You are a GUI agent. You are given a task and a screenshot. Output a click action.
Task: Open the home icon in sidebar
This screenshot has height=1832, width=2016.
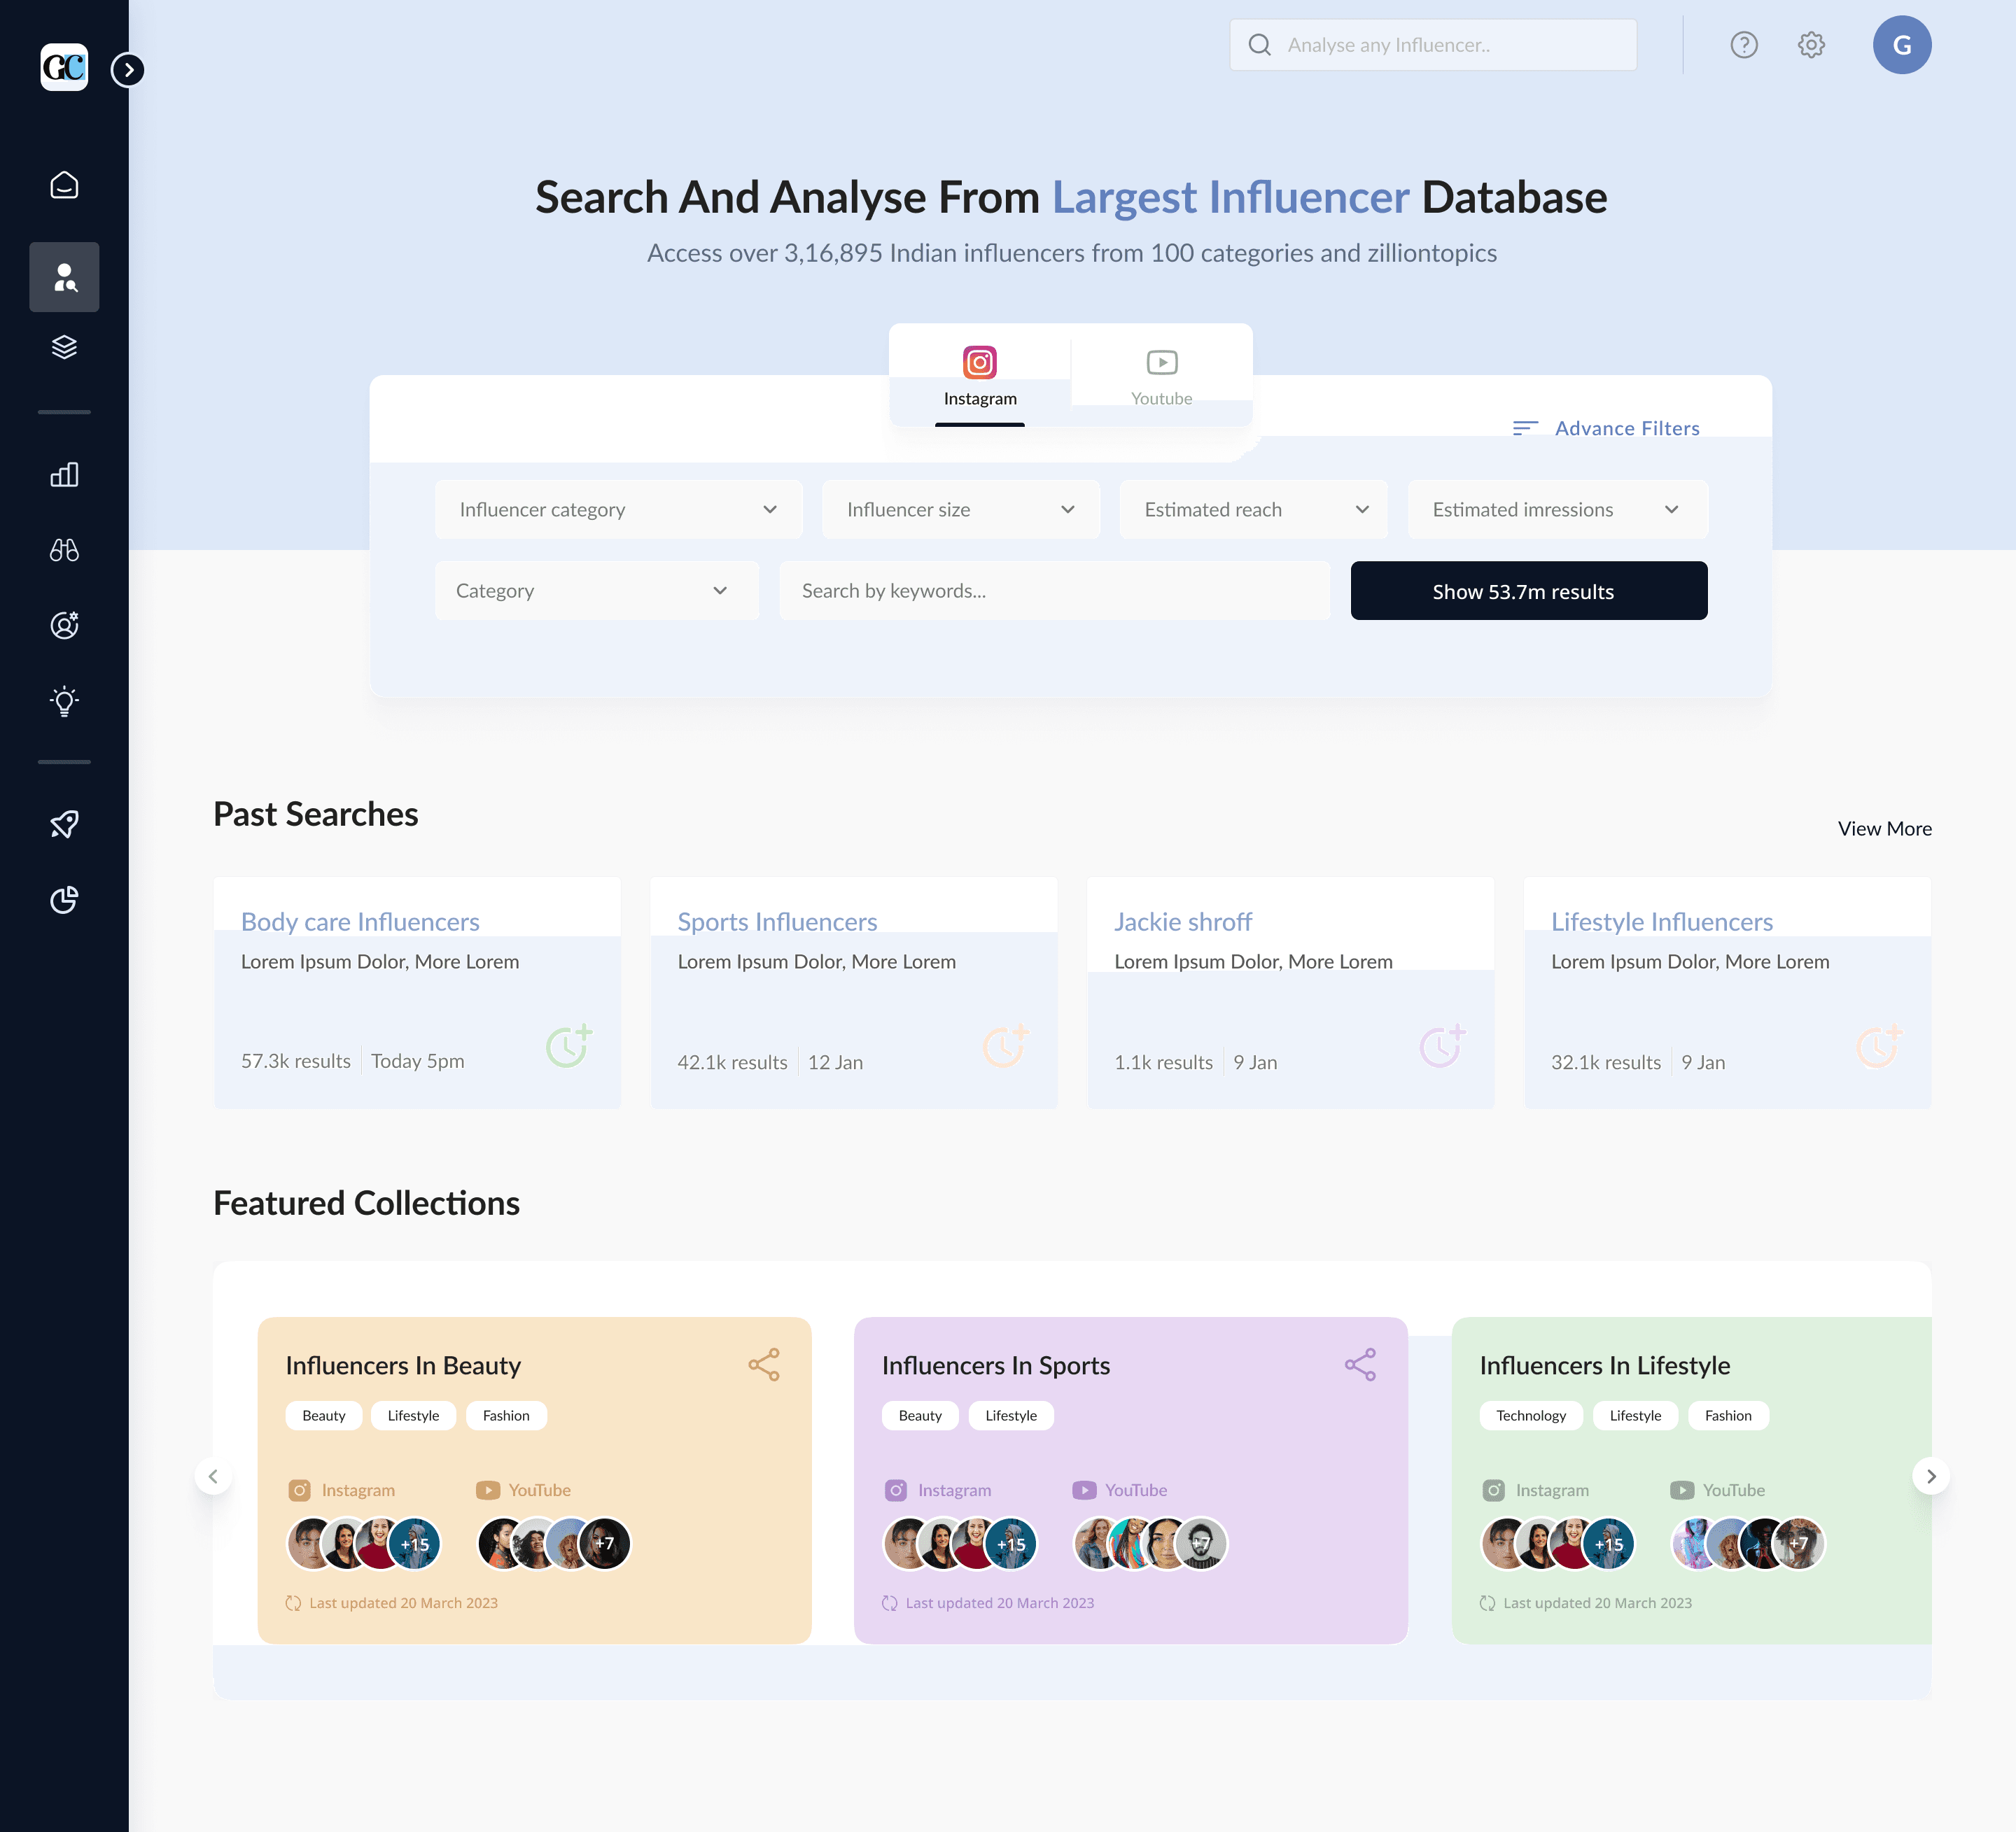(64, 185)
